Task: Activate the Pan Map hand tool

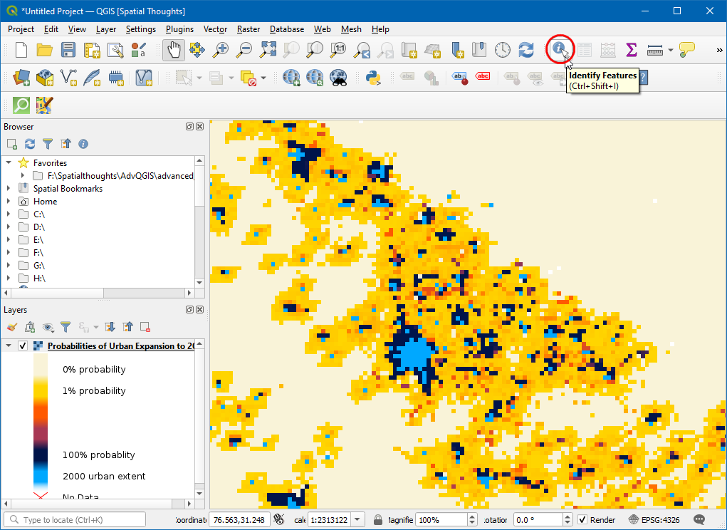Action: point(174,50)
